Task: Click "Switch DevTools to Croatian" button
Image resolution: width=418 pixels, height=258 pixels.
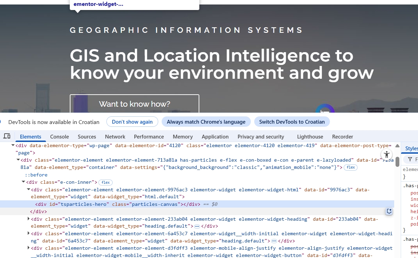Action: (x=292, y=122)
